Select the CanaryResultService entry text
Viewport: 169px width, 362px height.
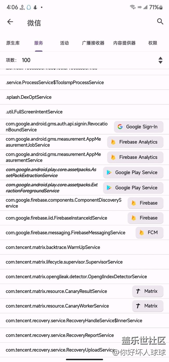(x=56, y=291)
